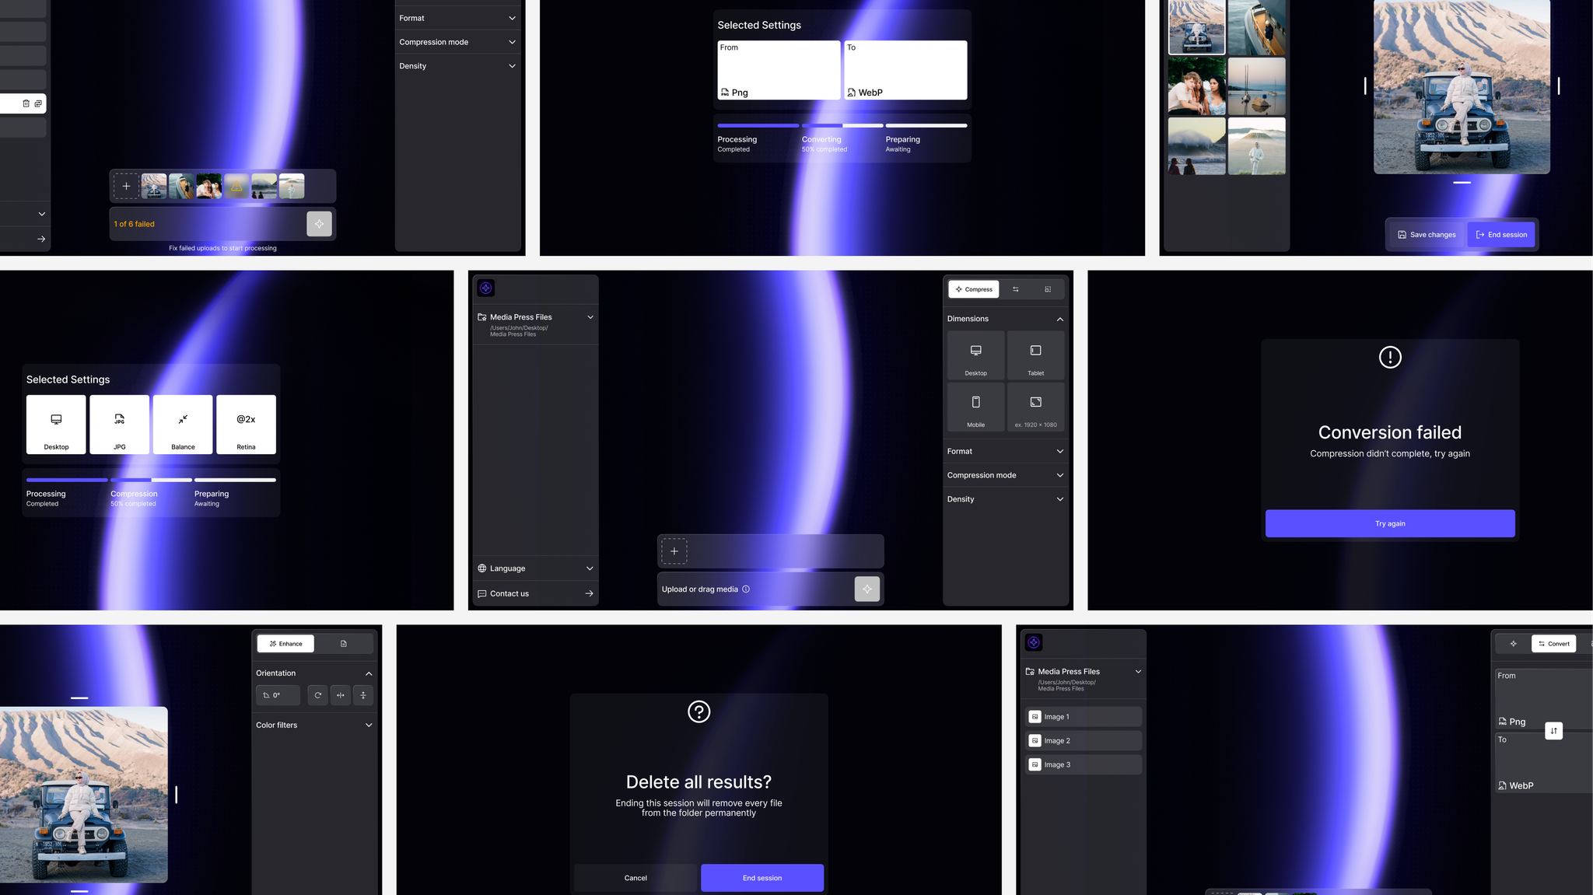Viewport: 1593px width, 895px height.
Task: Click the Try again button
Action: (x=1390, y=523)
